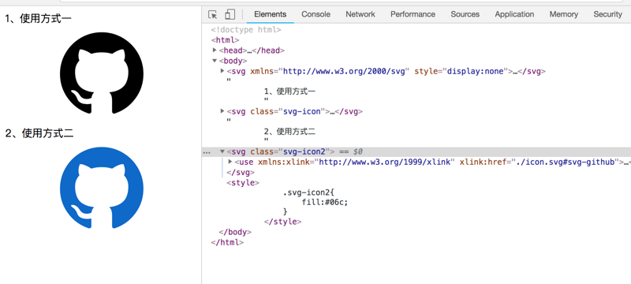
Task: Select the closing body tag
Action: click(x=235, y=232)
